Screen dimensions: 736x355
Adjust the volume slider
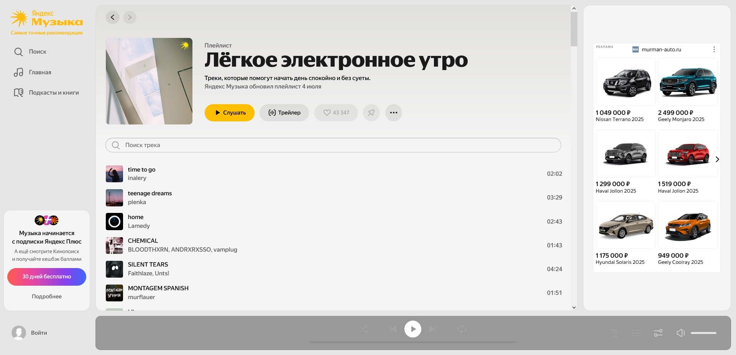[x=703, y=333]
